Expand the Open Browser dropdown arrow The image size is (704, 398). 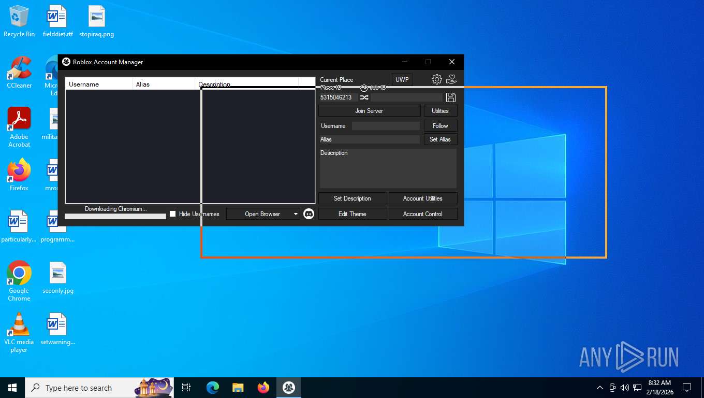coord(296,214)
